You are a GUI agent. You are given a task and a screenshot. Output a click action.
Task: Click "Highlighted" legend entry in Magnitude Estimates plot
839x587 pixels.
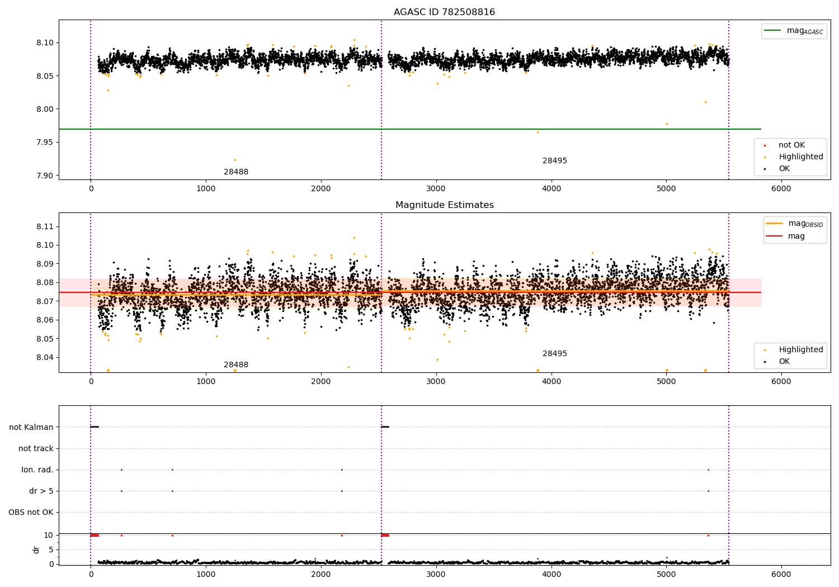click(x=794, y=350)
